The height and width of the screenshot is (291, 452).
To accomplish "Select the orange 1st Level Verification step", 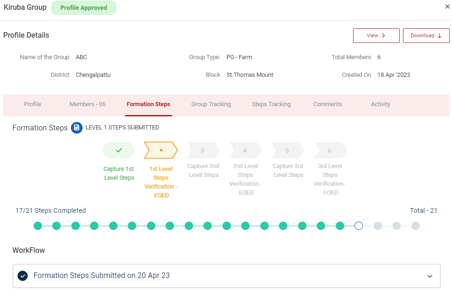I will pyautogui.click(x=161, y=150).
